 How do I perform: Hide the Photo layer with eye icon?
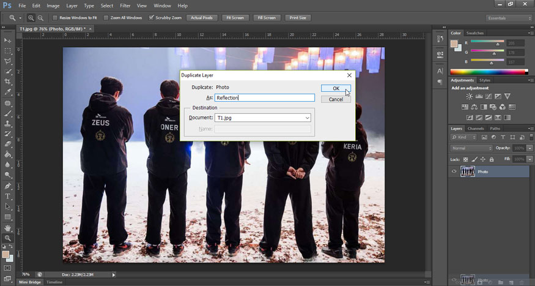454,172
